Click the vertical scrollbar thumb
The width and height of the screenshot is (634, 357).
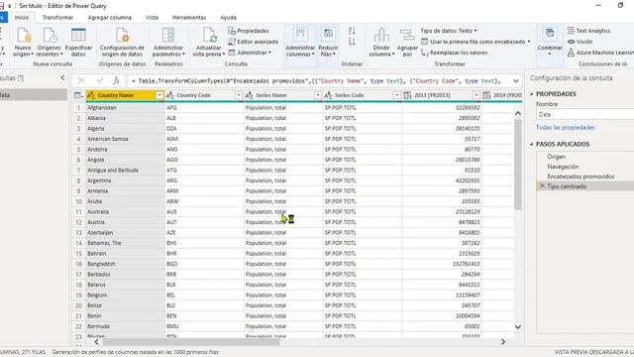coord(517,165)
